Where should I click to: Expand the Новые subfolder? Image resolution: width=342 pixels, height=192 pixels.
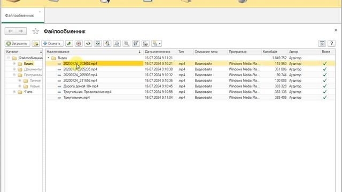pyautogui.click(x=20, y=86)
